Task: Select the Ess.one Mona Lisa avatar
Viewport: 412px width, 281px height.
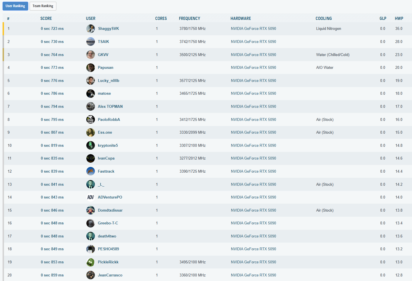Action: (x=91, y=133)
